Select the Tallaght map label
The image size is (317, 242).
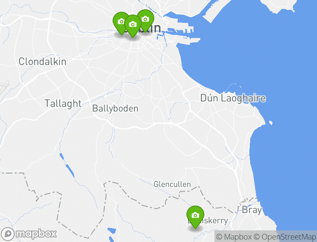click(63, 103)
